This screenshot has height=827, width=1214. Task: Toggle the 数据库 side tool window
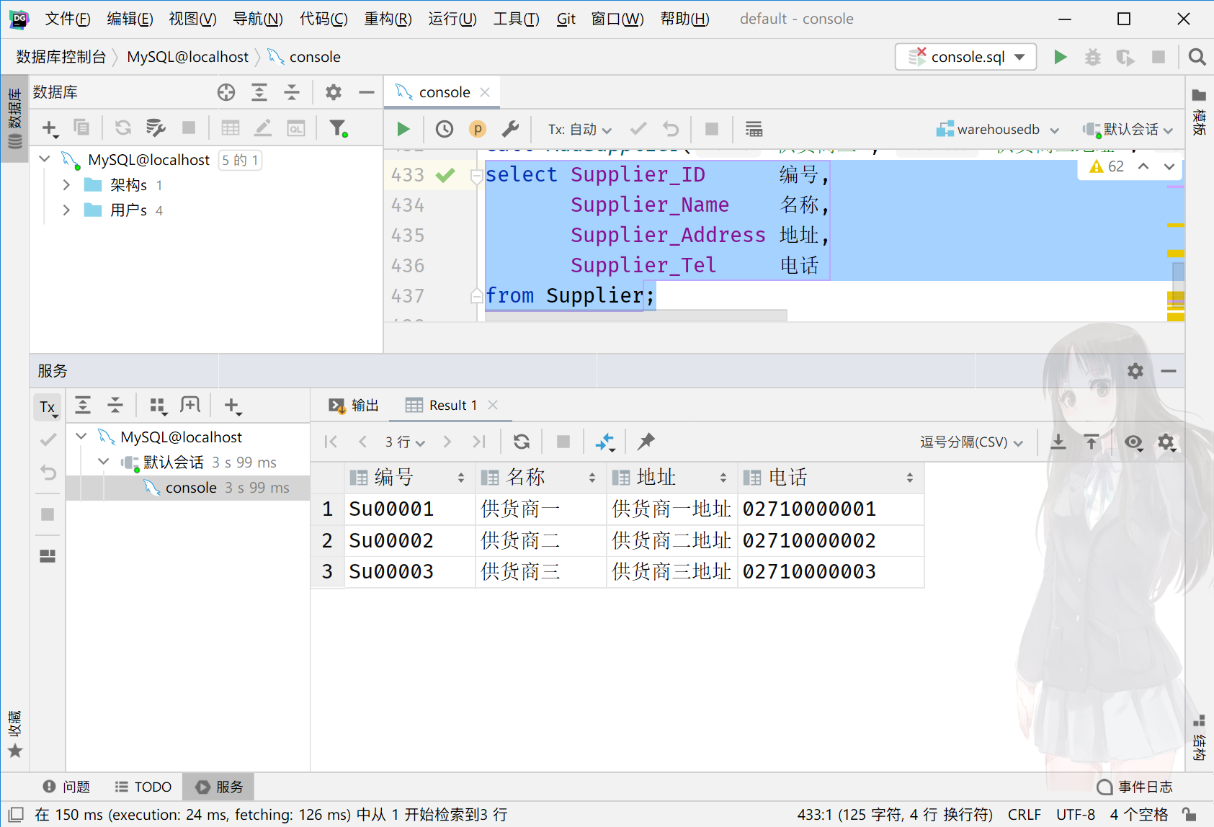click(14, 119)
